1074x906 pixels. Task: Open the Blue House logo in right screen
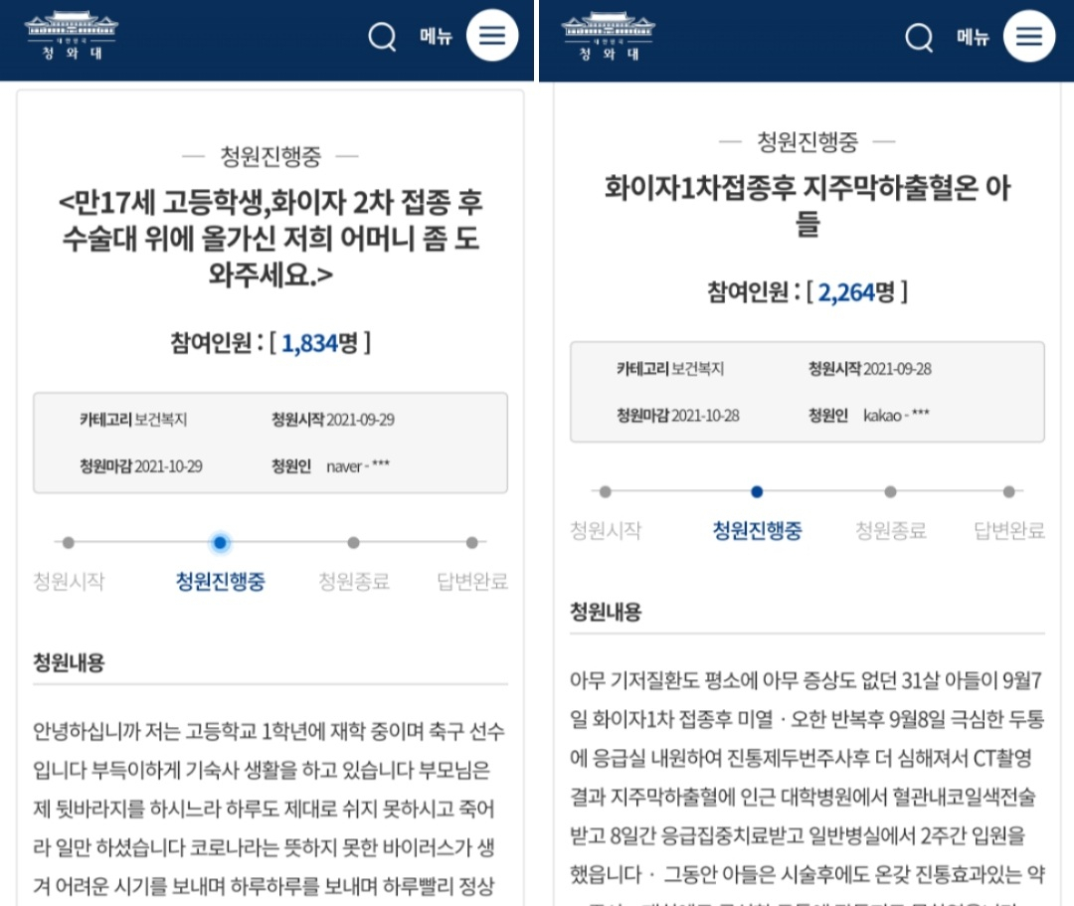pos(609,35)
